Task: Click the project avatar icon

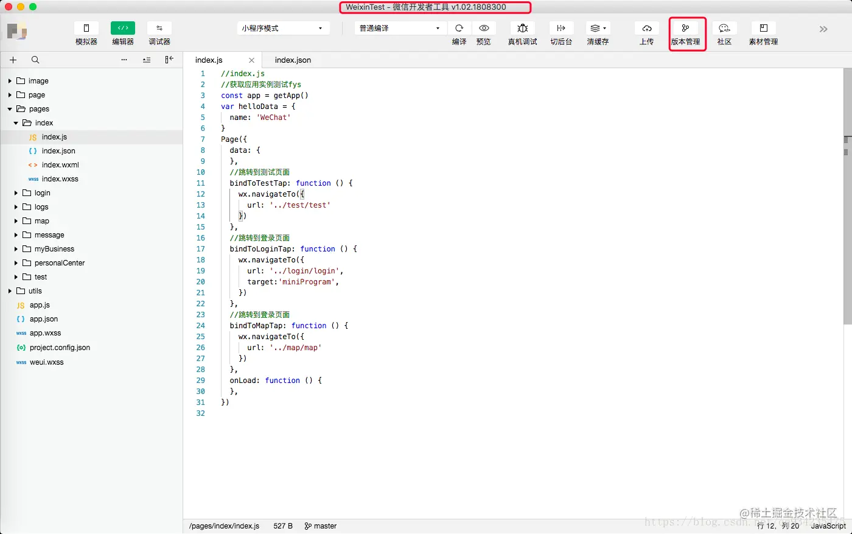Action: click(x=17, y=31)
